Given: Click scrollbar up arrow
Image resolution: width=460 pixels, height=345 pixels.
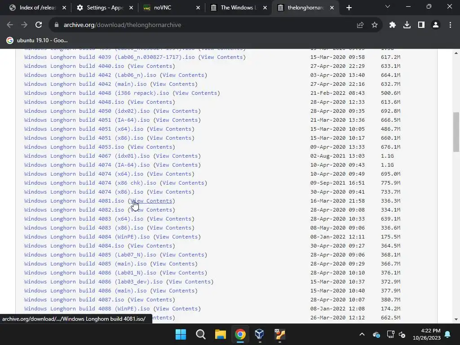Looking at the screenshot, I should click(x=456, y=53).
